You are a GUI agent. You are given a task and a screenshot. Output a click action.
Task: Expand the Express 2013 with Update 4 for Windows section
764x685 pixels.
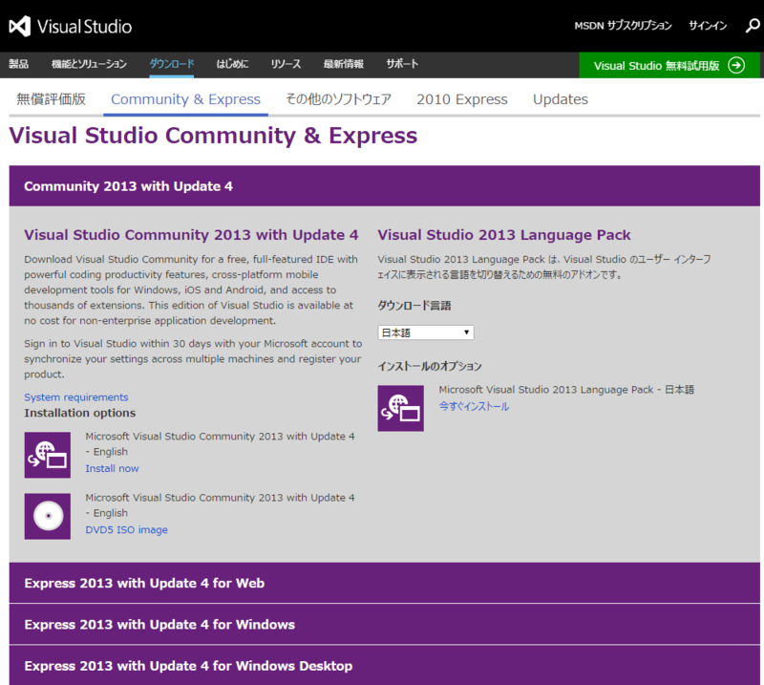pyautogui.click(x=382, y=624)
